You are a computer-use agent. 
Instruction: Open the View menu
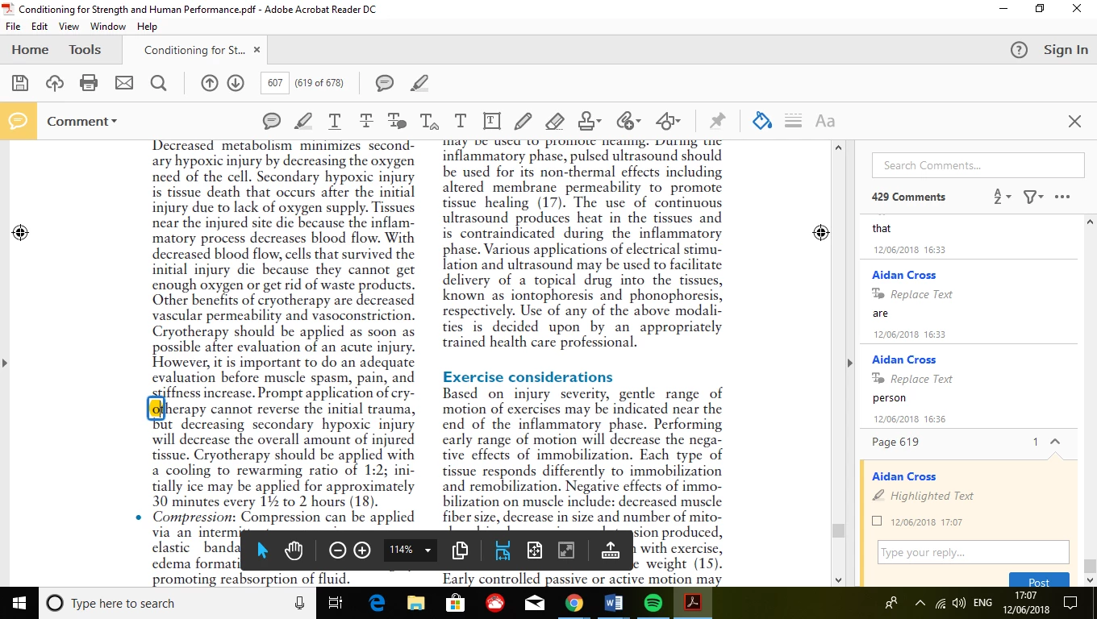69,27
